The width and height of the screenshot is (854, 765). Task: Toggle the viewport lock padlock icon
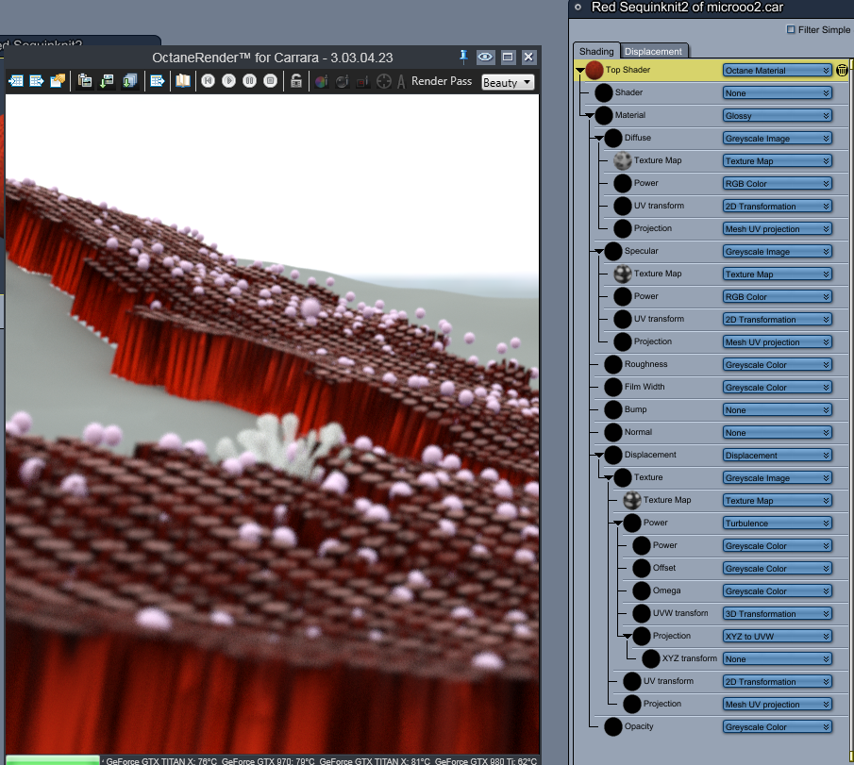tap(296, 81)
